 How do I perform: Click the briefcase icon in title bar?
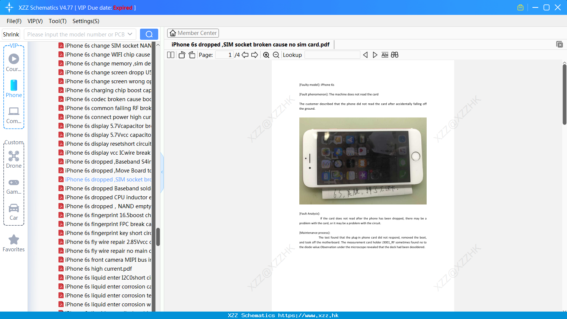pyautogui.click(x=520, y=7)
